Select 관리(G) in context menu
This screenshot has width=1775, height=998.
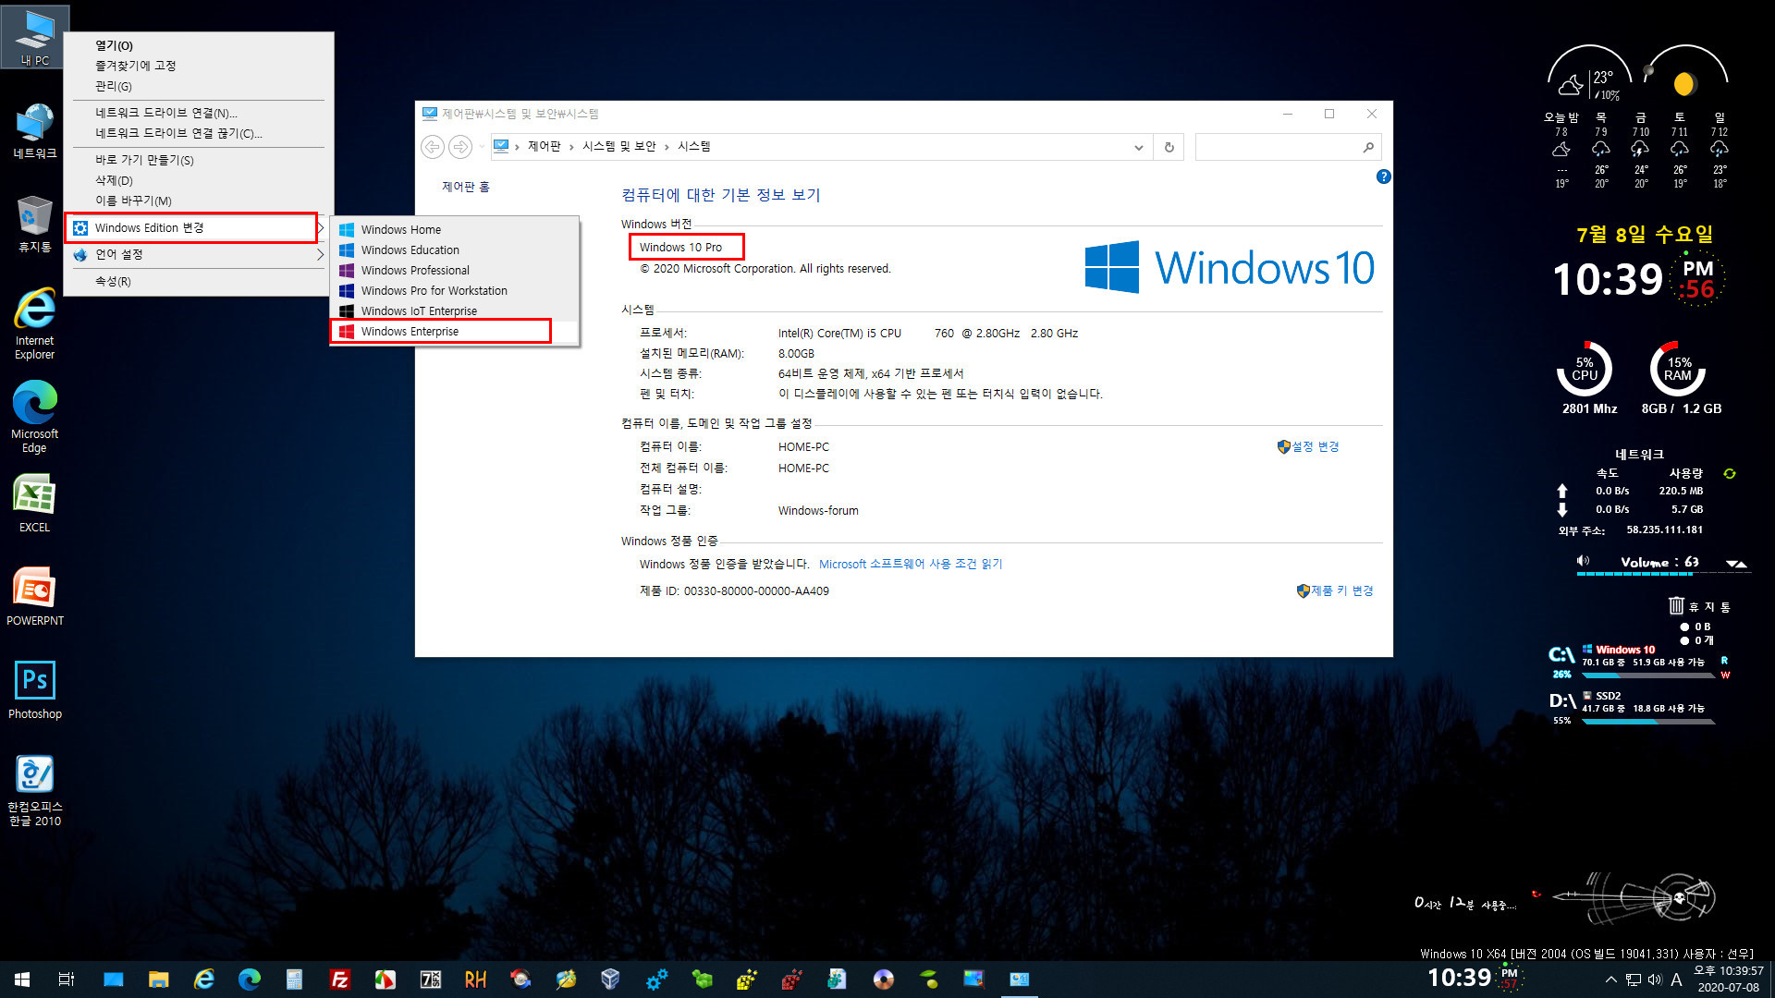[199, 86]
